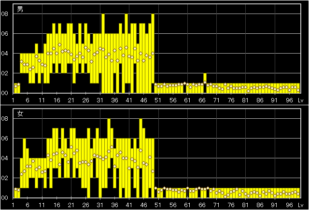This screenshot has width=309, height=210.
Task: Click x-axis label 91 under the 男 chart
Action: point(274,100)
